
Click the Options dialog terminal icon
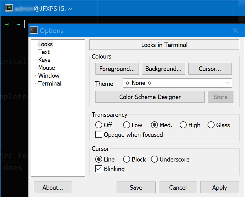(34, 30)
